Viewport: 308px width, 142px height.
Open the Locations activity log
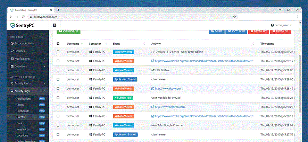coord(22,135)
